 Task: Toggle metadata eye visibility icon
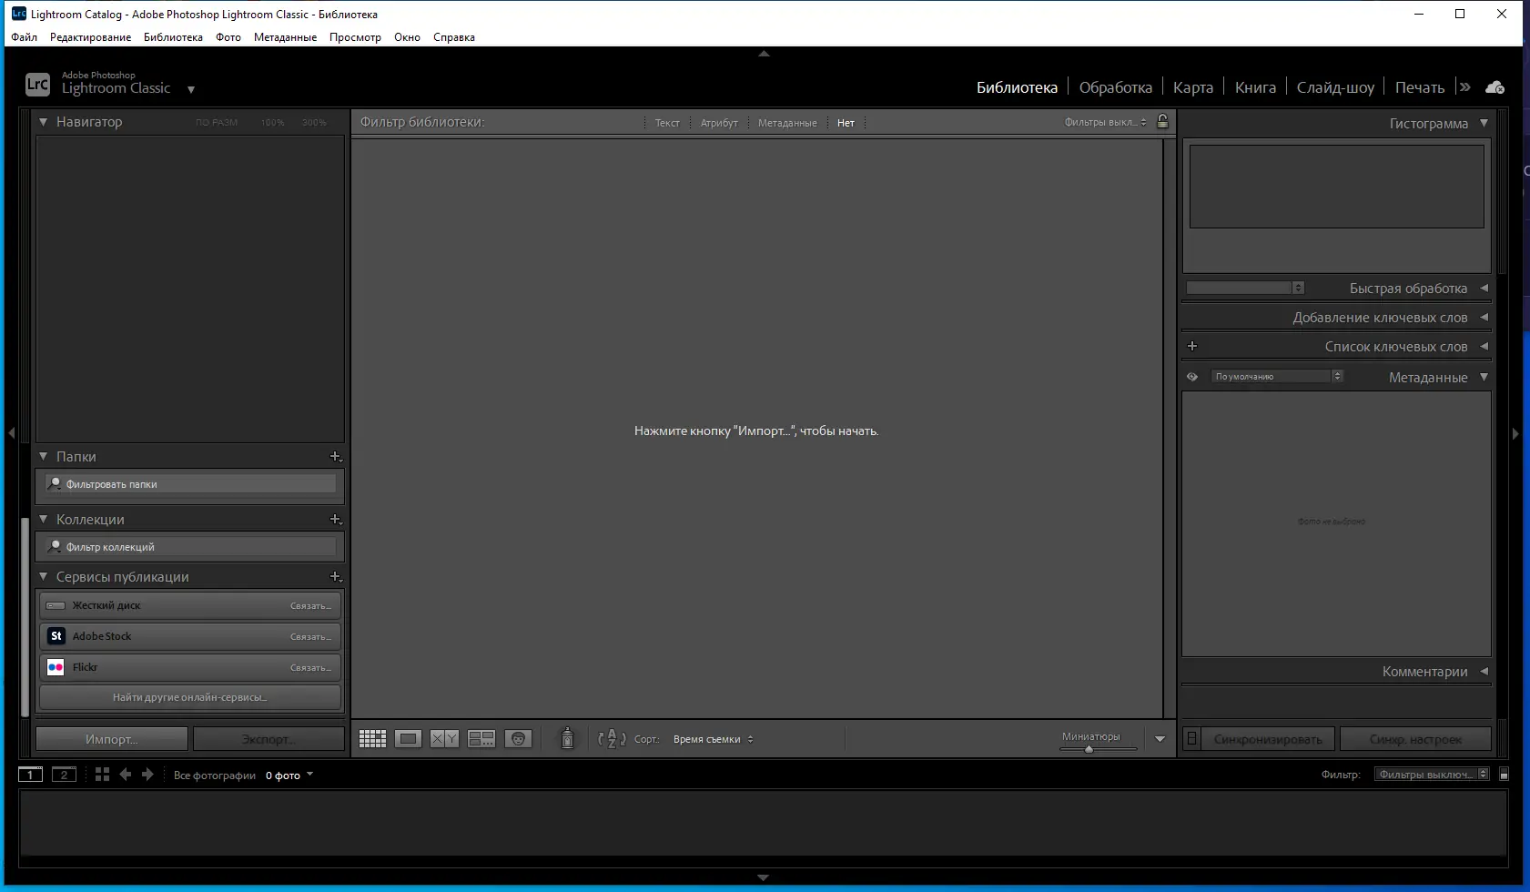coord(1192,377)
